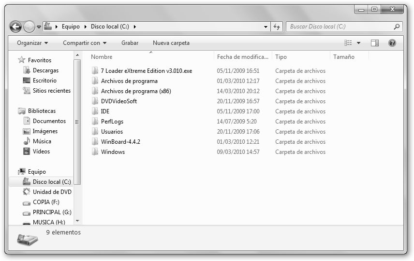The width and height of the screenshot is (414, 261).
Task: Click the Help question mark icon
Action: [392, 43]
